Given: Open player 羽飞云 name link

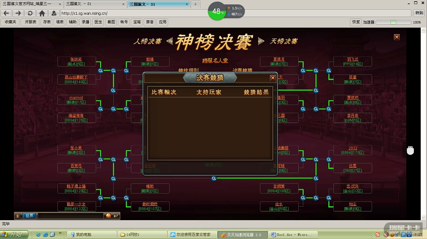Looking at the screenshot, I should (353, 59).
